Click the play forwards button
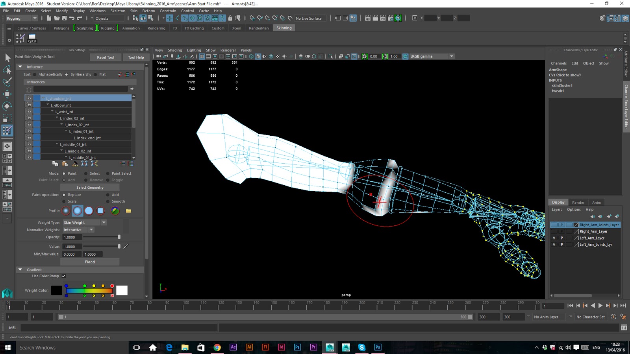This screenshot has width=630, height=354. tap(600, 306)
